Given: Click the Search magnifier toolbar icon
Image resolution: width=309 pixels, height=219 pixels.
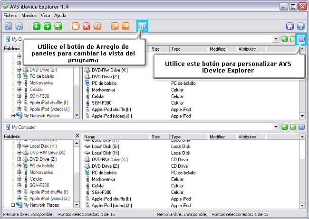Looking at the screenshot, I should coord(8,26).
